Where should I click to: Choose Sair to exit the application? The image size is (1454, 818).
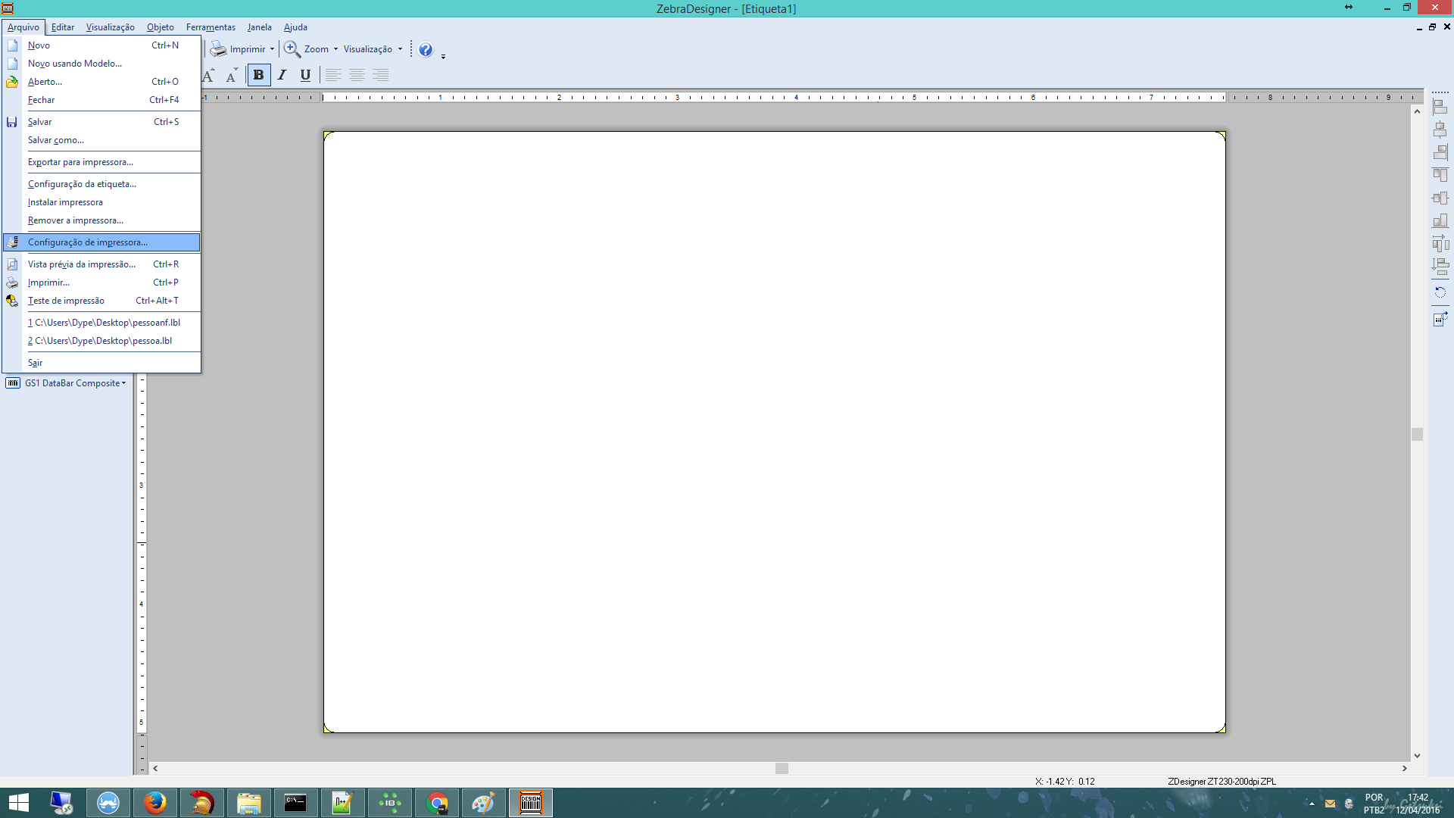pyautogui.click(x=101, y=363)
